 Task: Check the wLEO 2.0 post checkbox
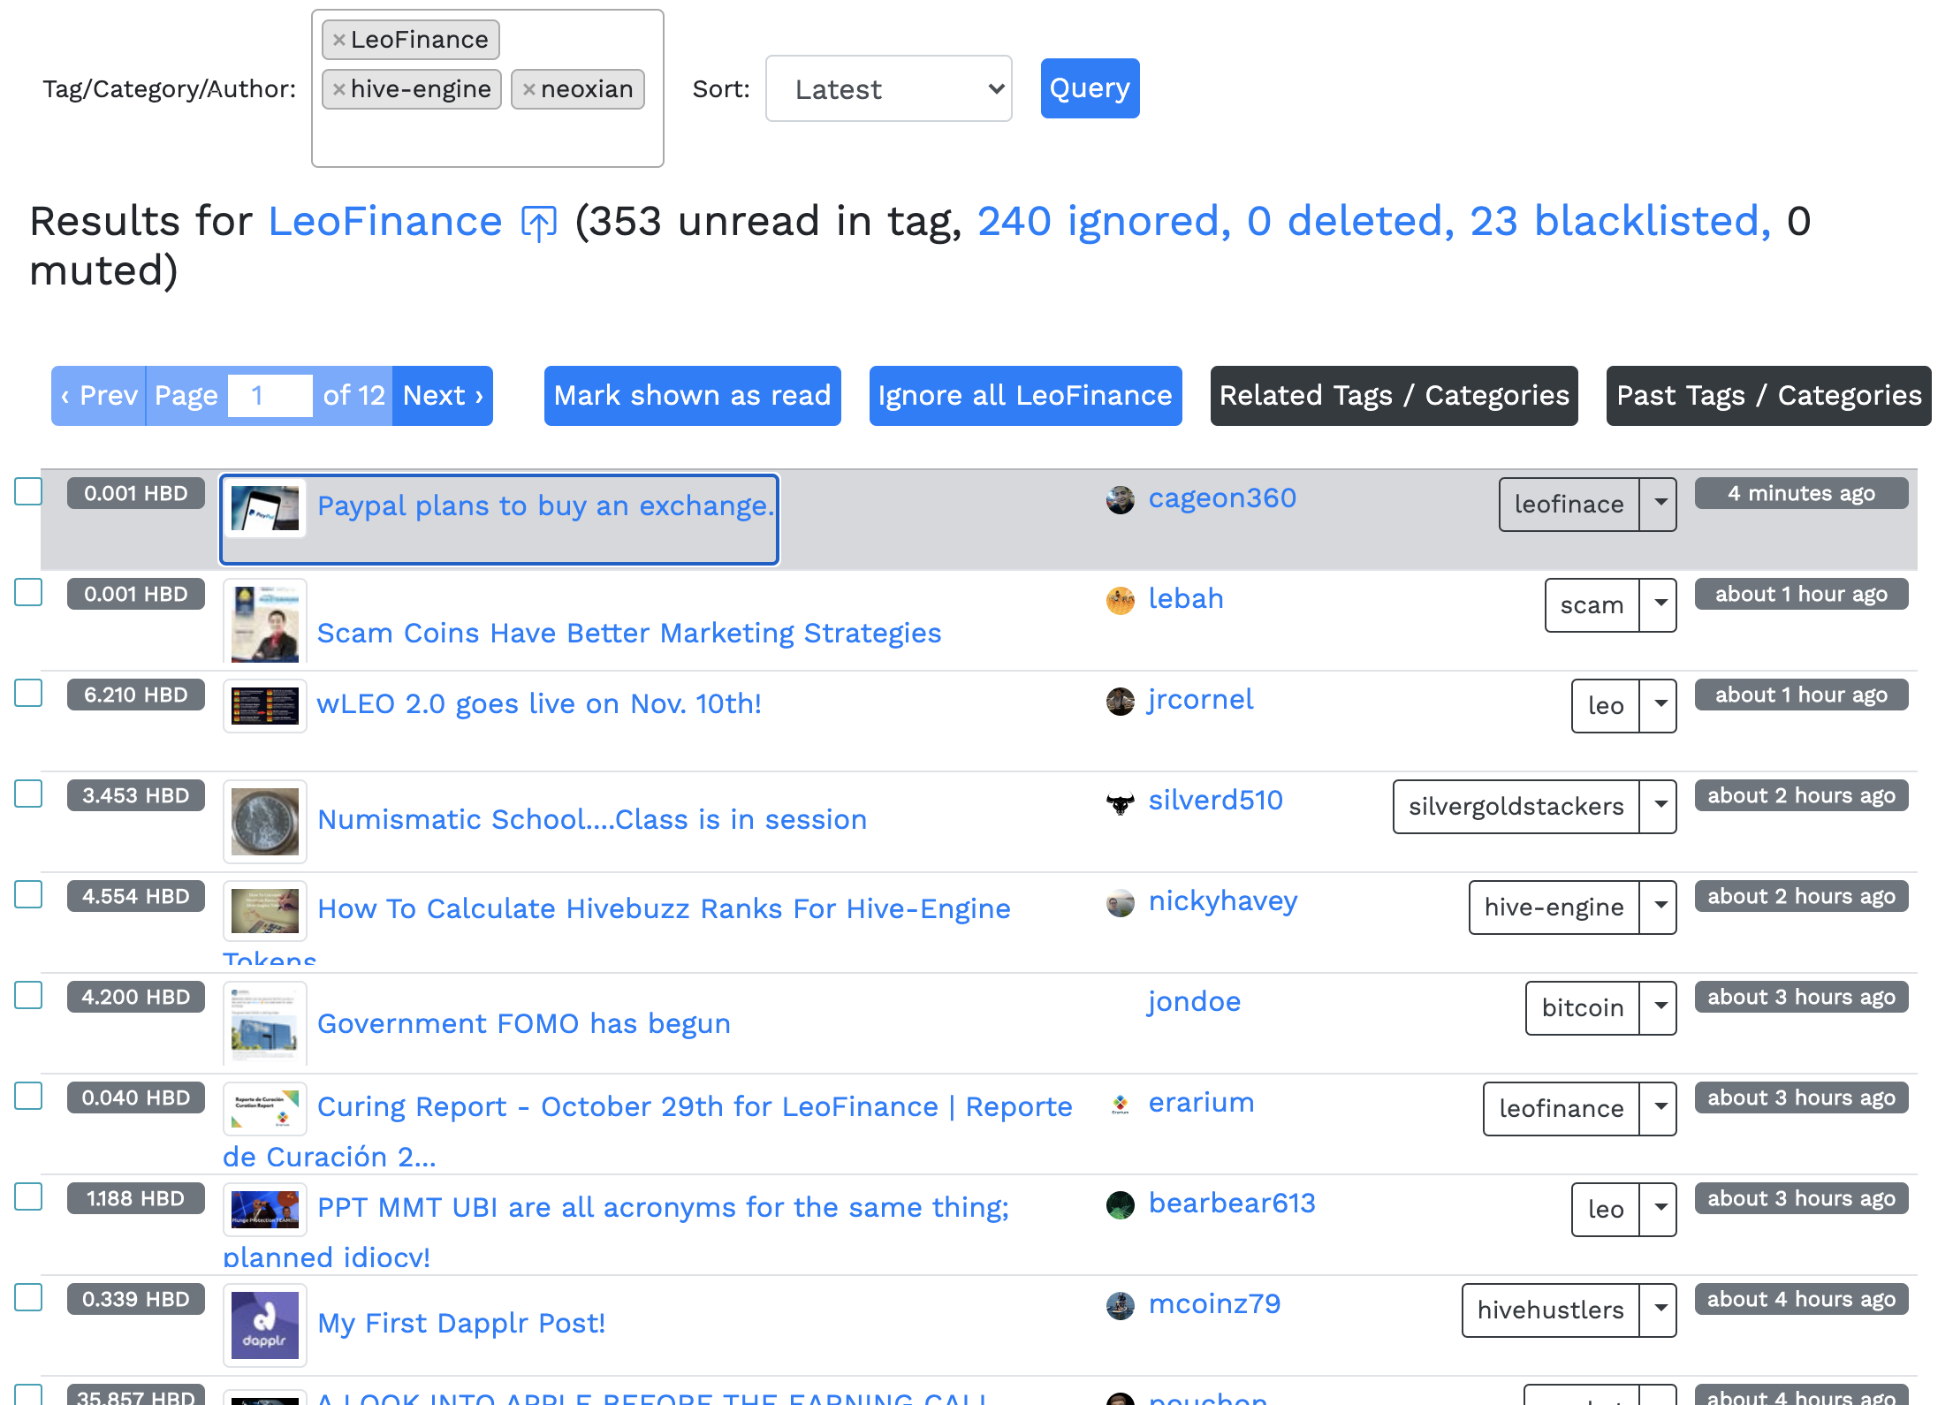coord(28,693)
